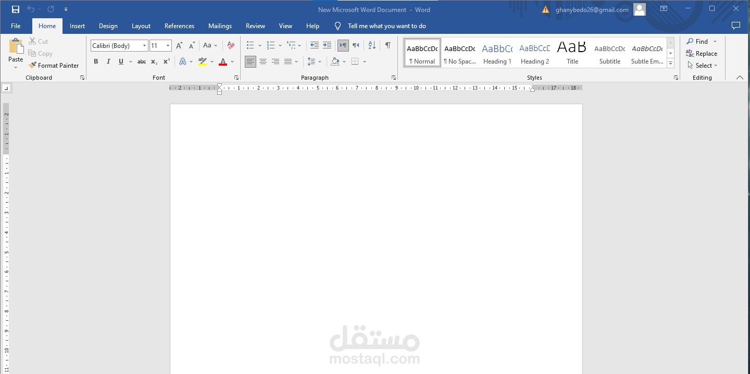This screenshot has height=374, width=750.
Task: Click the account warning triangle icon
Action: tap(545, 9)
